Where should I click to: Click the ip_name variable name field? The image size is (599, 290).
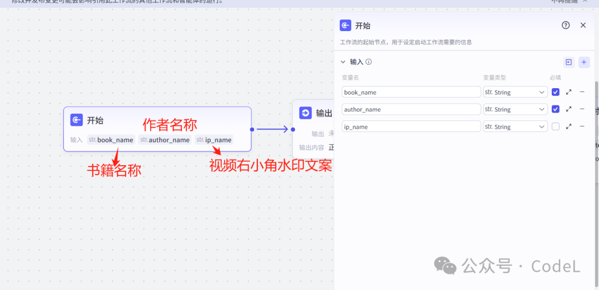411,126
